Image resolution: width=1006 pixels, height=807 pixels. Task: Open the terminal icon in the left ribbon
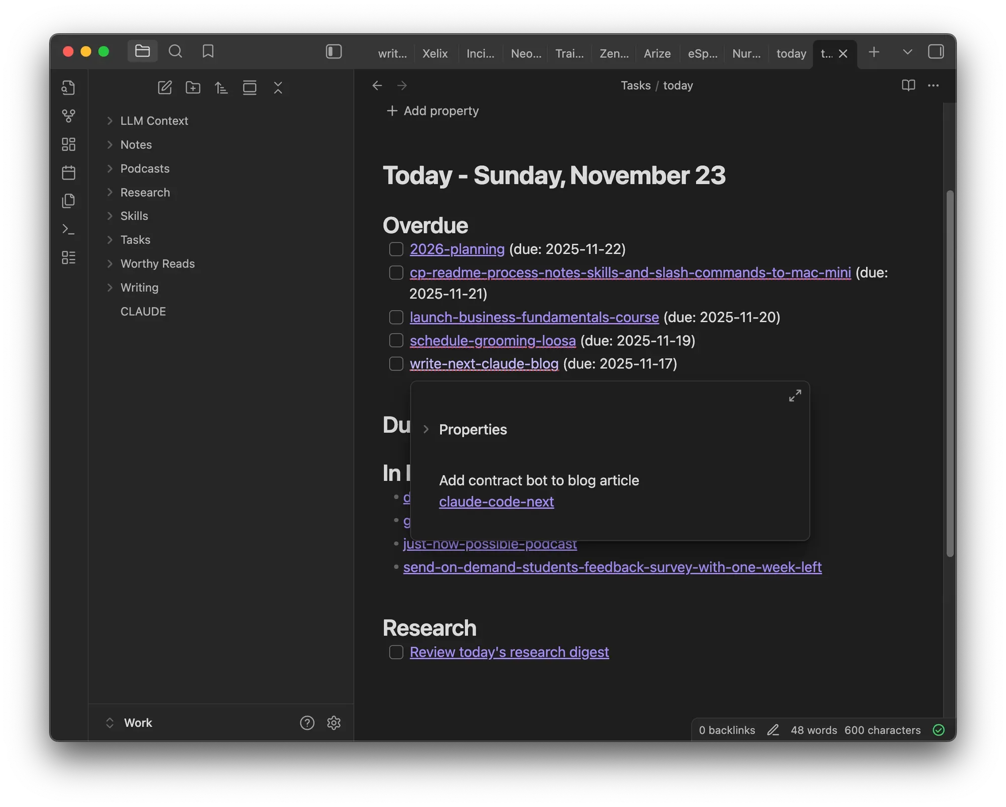click(x=69, y=229)
